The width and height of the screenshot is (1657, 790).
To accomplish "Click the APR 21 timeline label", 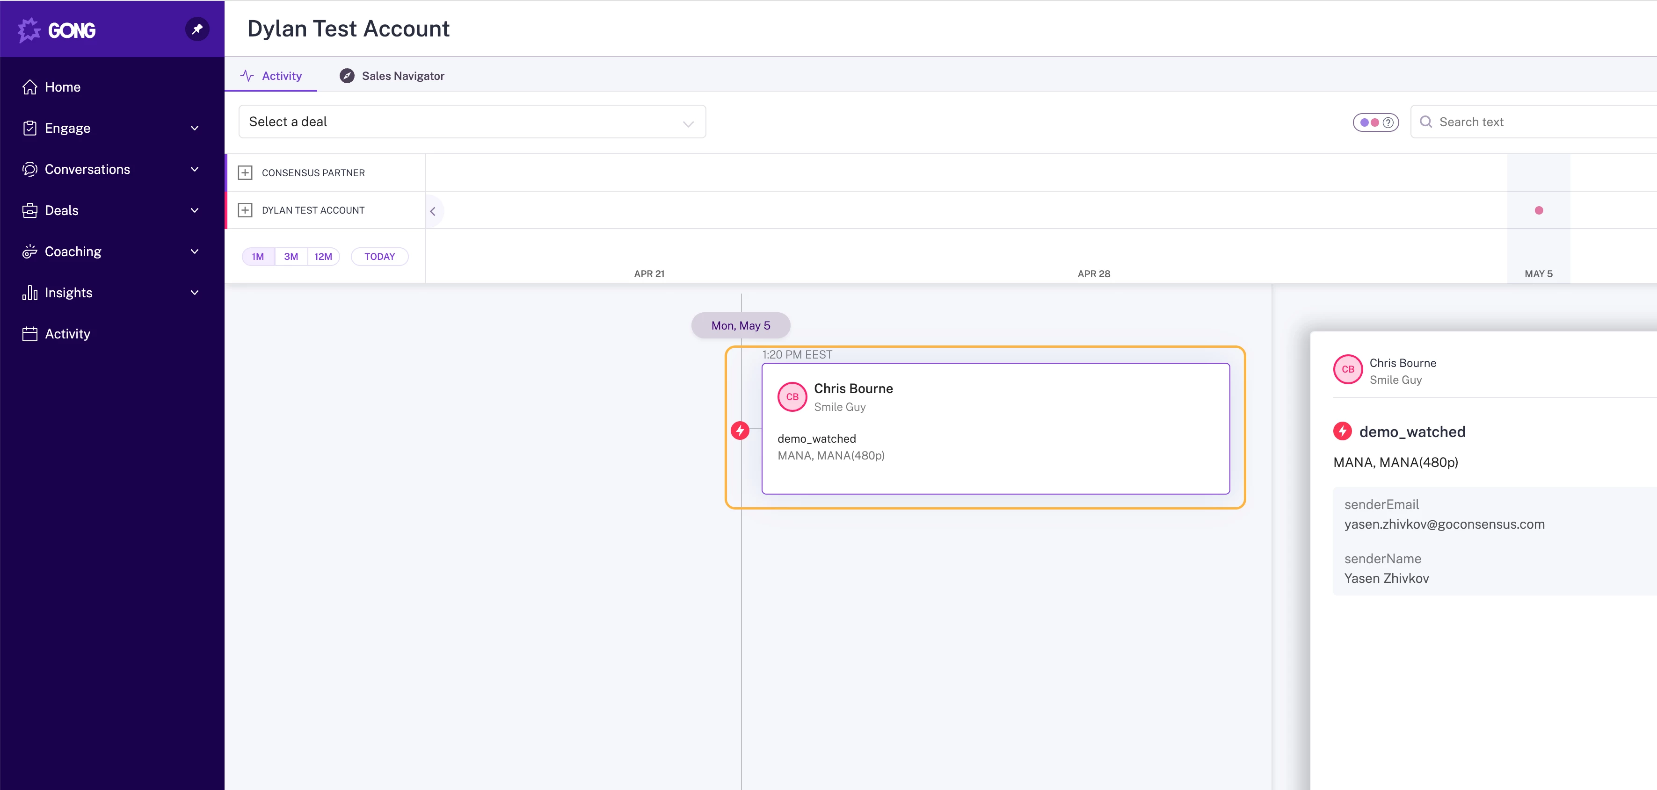I will pyautogui.click(x=649, y=274).
